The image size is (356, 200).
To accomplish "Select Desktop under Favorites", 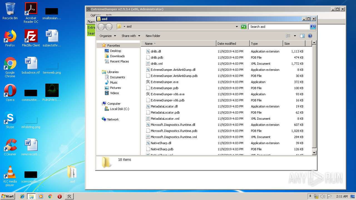I will coord(115,51).
